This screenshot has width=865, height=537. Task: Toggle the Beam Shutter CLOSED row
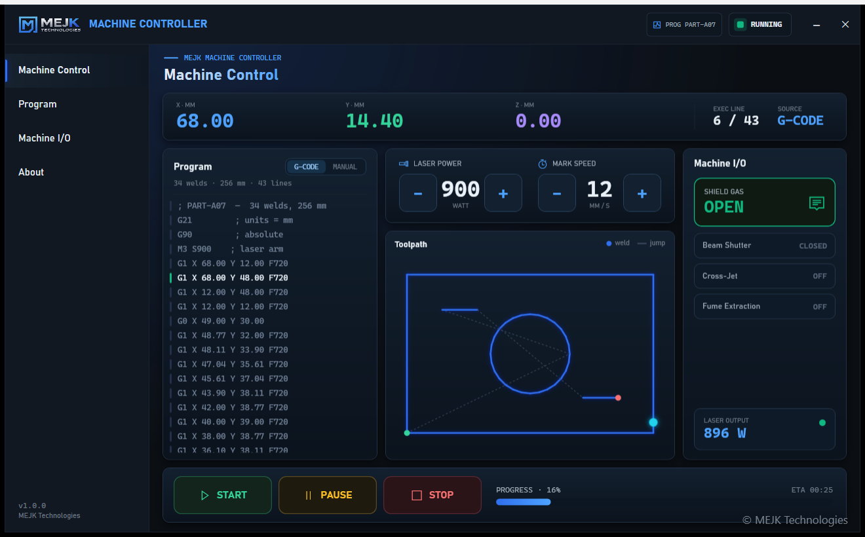tap(765, 246)
